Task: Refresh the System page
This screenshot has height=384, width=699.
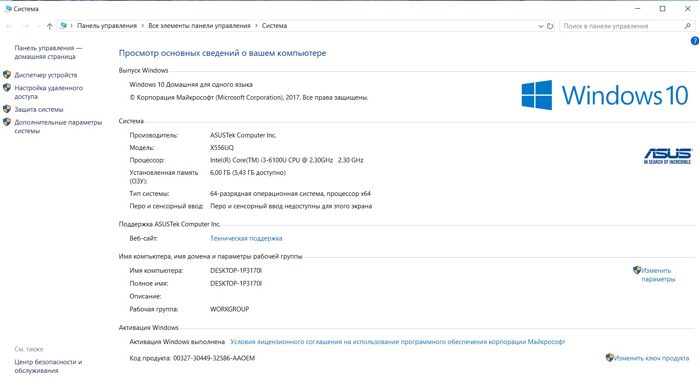Action: tap(550, 26)
